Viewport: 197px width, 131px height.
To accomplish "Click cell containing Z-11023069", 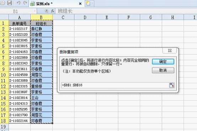I will pyautogui.click(x=20, y=80).
